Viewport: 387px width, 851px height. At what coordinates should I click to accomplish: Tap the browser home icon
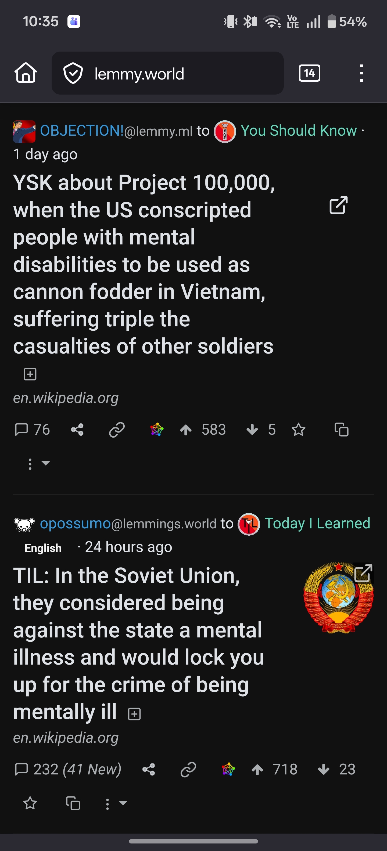(26, 73)
